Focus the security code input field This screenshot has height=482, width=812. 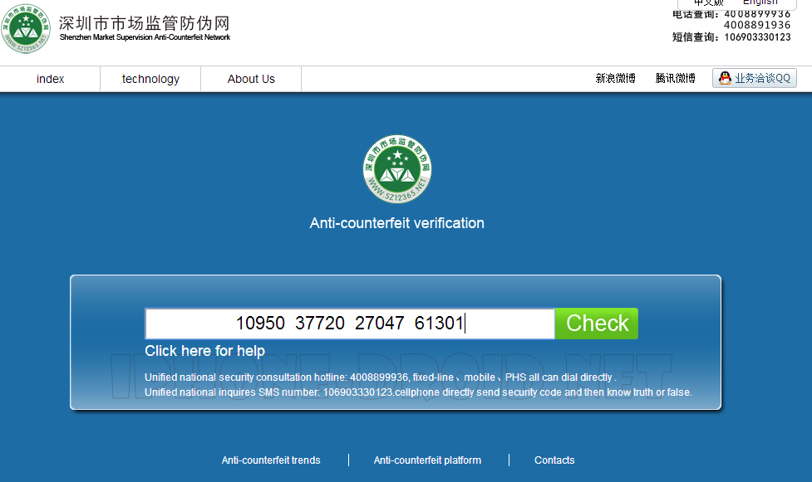[x=350, y=324]
